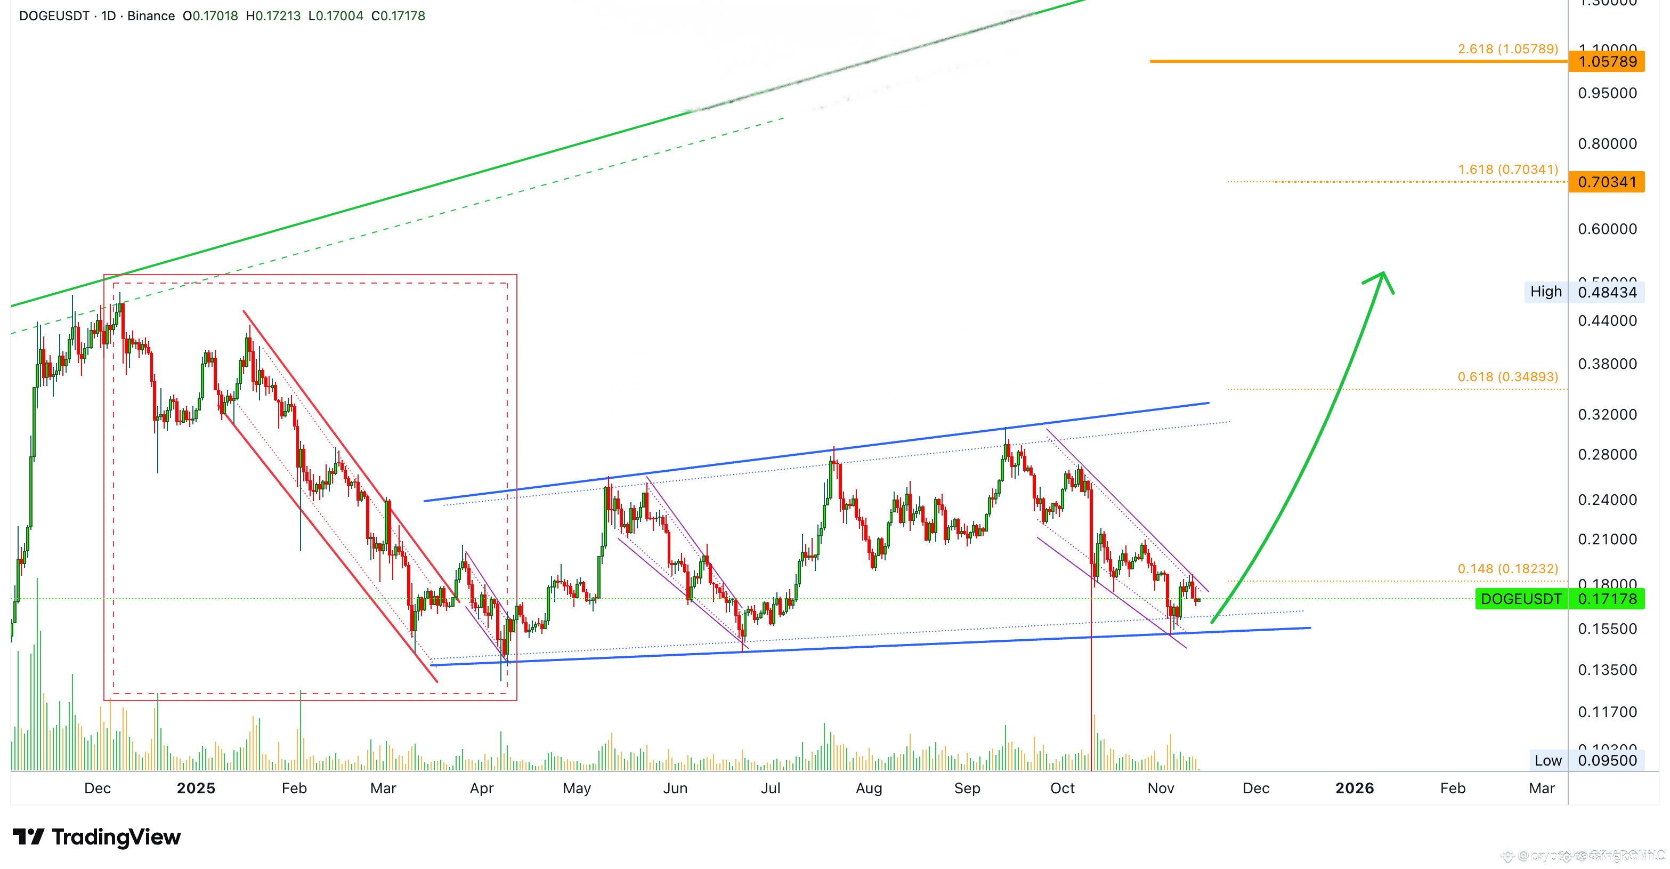This screenshot has height=869, width=1670.
Task: Click the 2026 time axis label
Action: coord(1355,788)
